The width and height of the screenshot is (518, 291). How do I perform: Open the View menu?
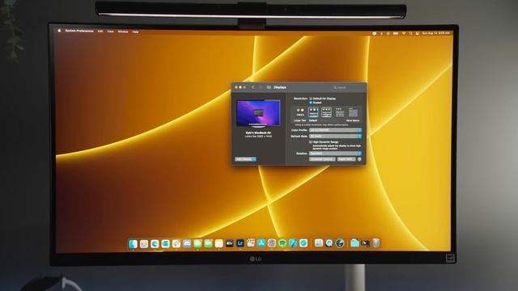pyautogui.click(x=110, y=32)
